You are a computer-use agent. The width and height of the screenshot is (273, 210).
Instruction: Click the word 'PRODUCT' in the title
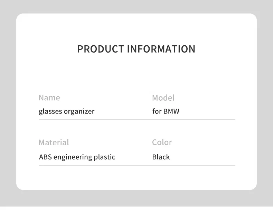[101, 49]
